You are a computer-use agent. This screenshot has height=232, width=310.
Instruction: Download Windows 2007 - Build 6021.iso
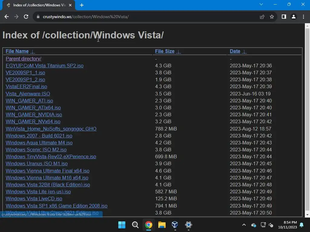[x=39, y=136]
